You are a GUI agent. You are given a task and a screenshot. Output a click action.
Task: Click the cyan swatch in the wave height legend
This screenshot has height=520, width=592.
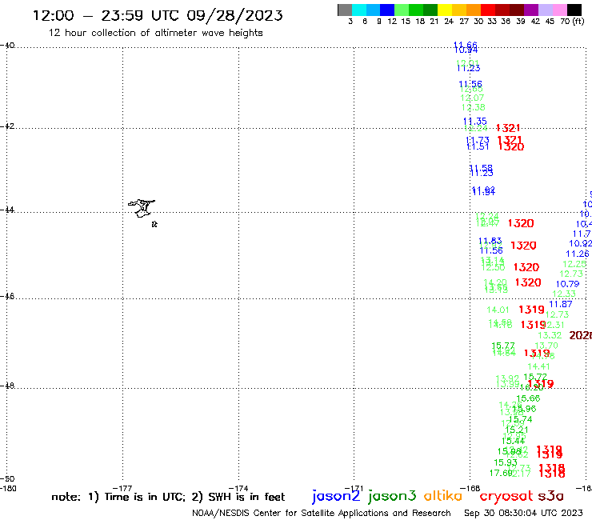[359, 10]
